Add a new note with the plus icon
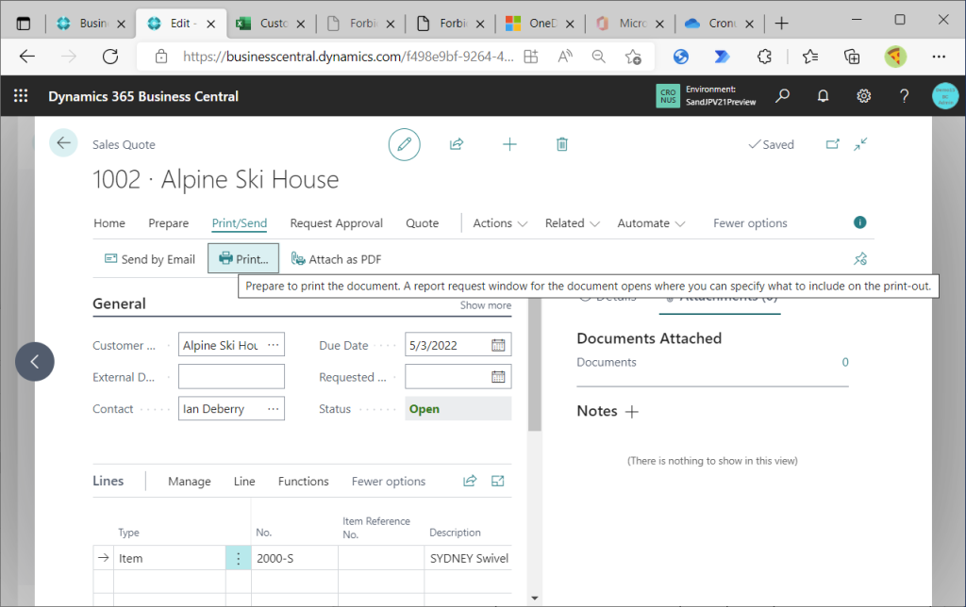 click(x=631, y=411)
